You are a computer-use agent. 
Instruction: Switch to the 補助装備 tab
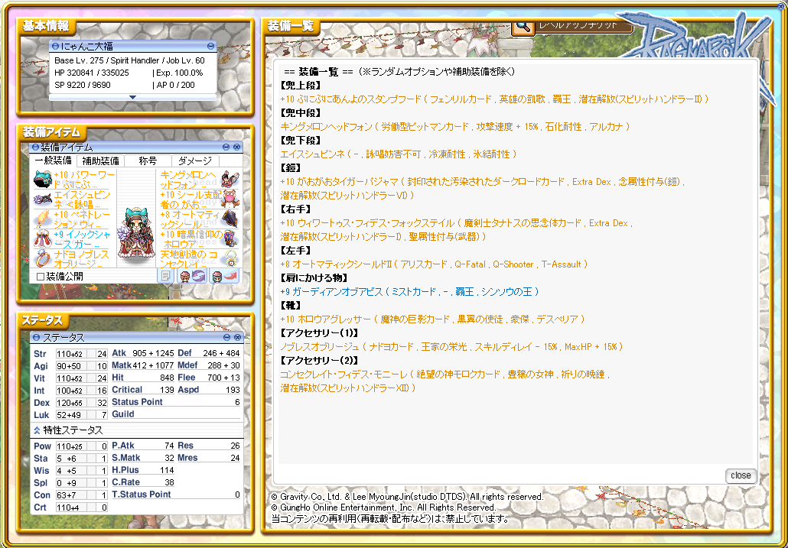(x=99, y=161)
